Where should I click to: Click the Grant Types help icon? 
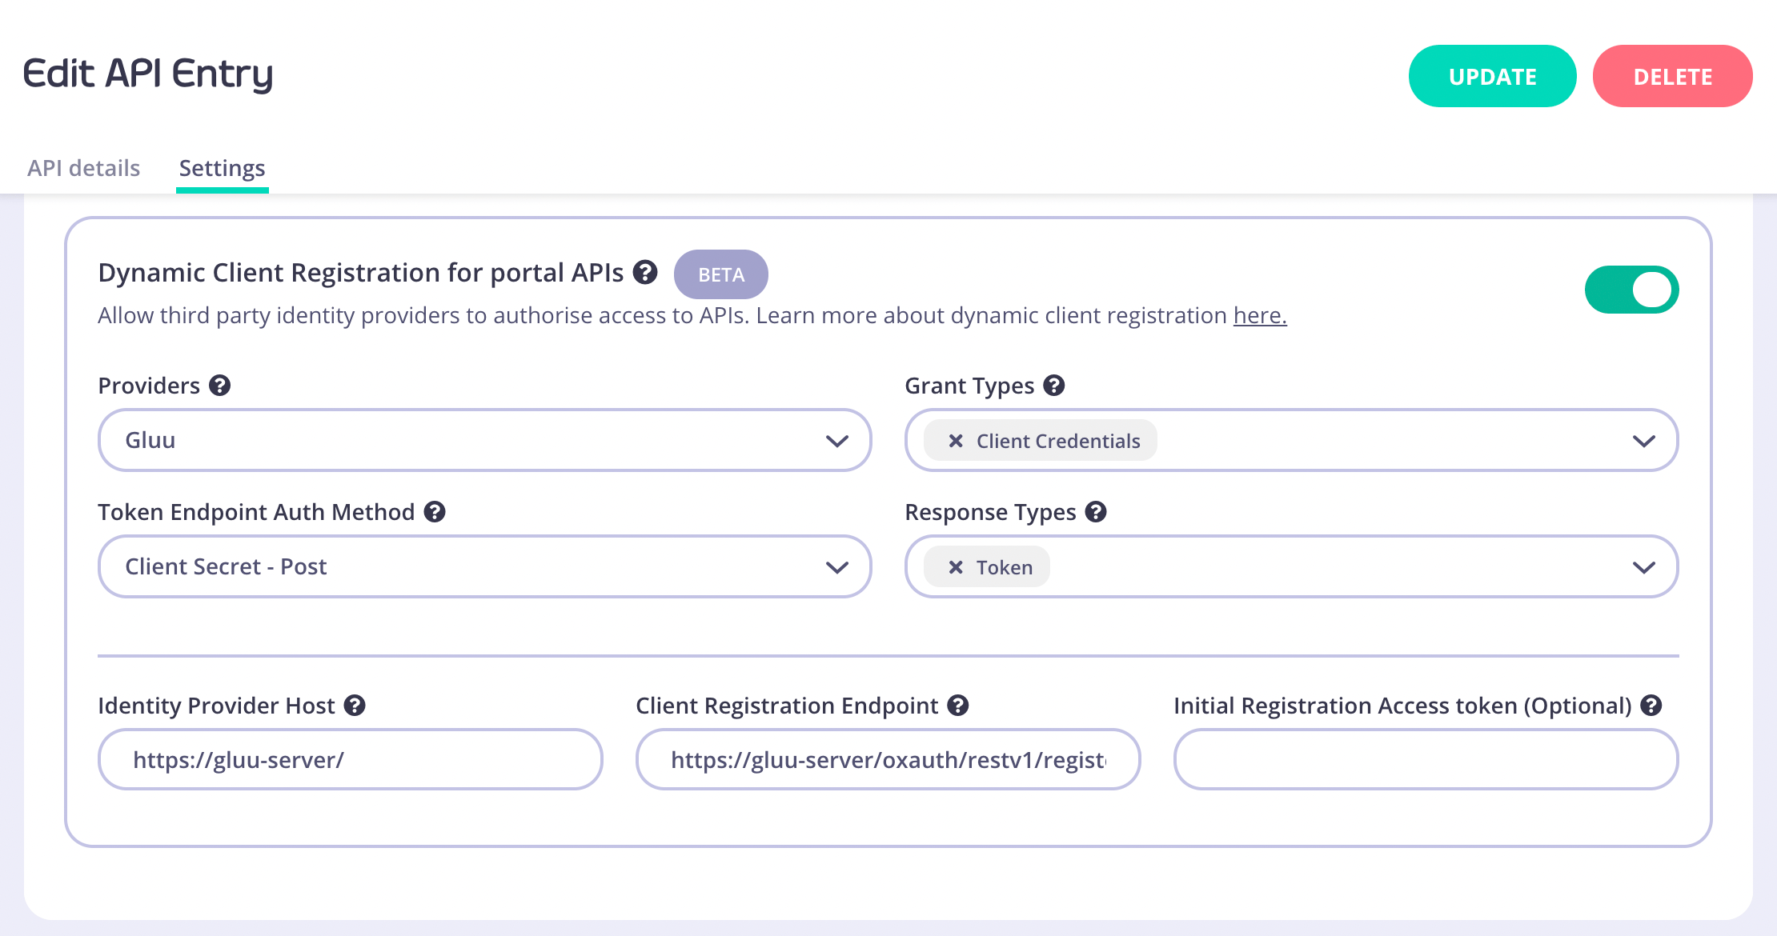1054,386
